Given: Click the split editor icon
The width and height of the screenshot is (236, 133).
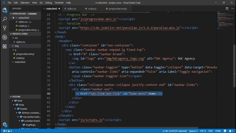Looking at the screenshot, I should [x=227, y=8].
